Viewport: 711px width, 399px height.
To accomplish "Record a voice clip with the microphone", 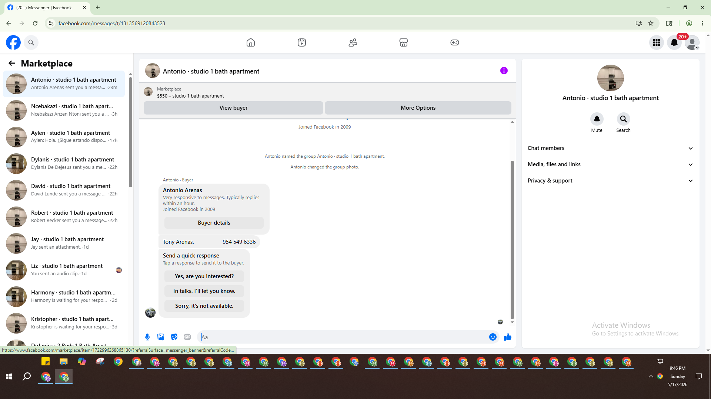I will [x=147, y=337].
